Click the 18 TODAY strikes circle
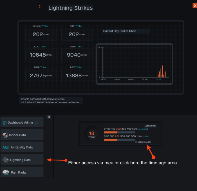Image resolution: width=197 pixels, height=191 pixels. 92,134
